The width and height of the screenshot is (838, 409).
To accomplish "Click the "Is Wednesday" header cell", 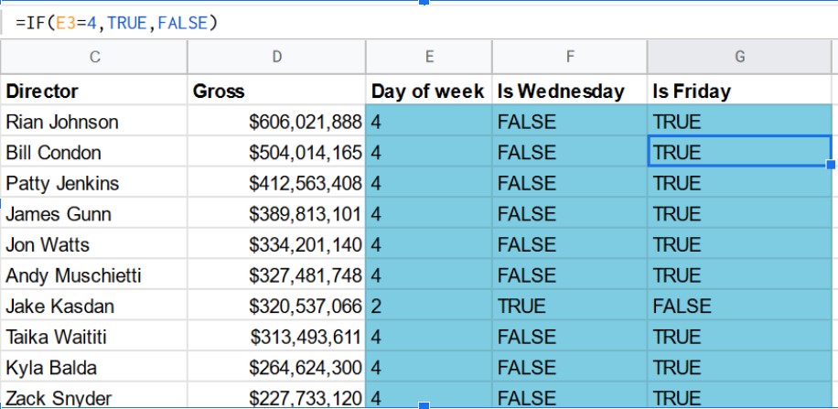I will 569,91.
